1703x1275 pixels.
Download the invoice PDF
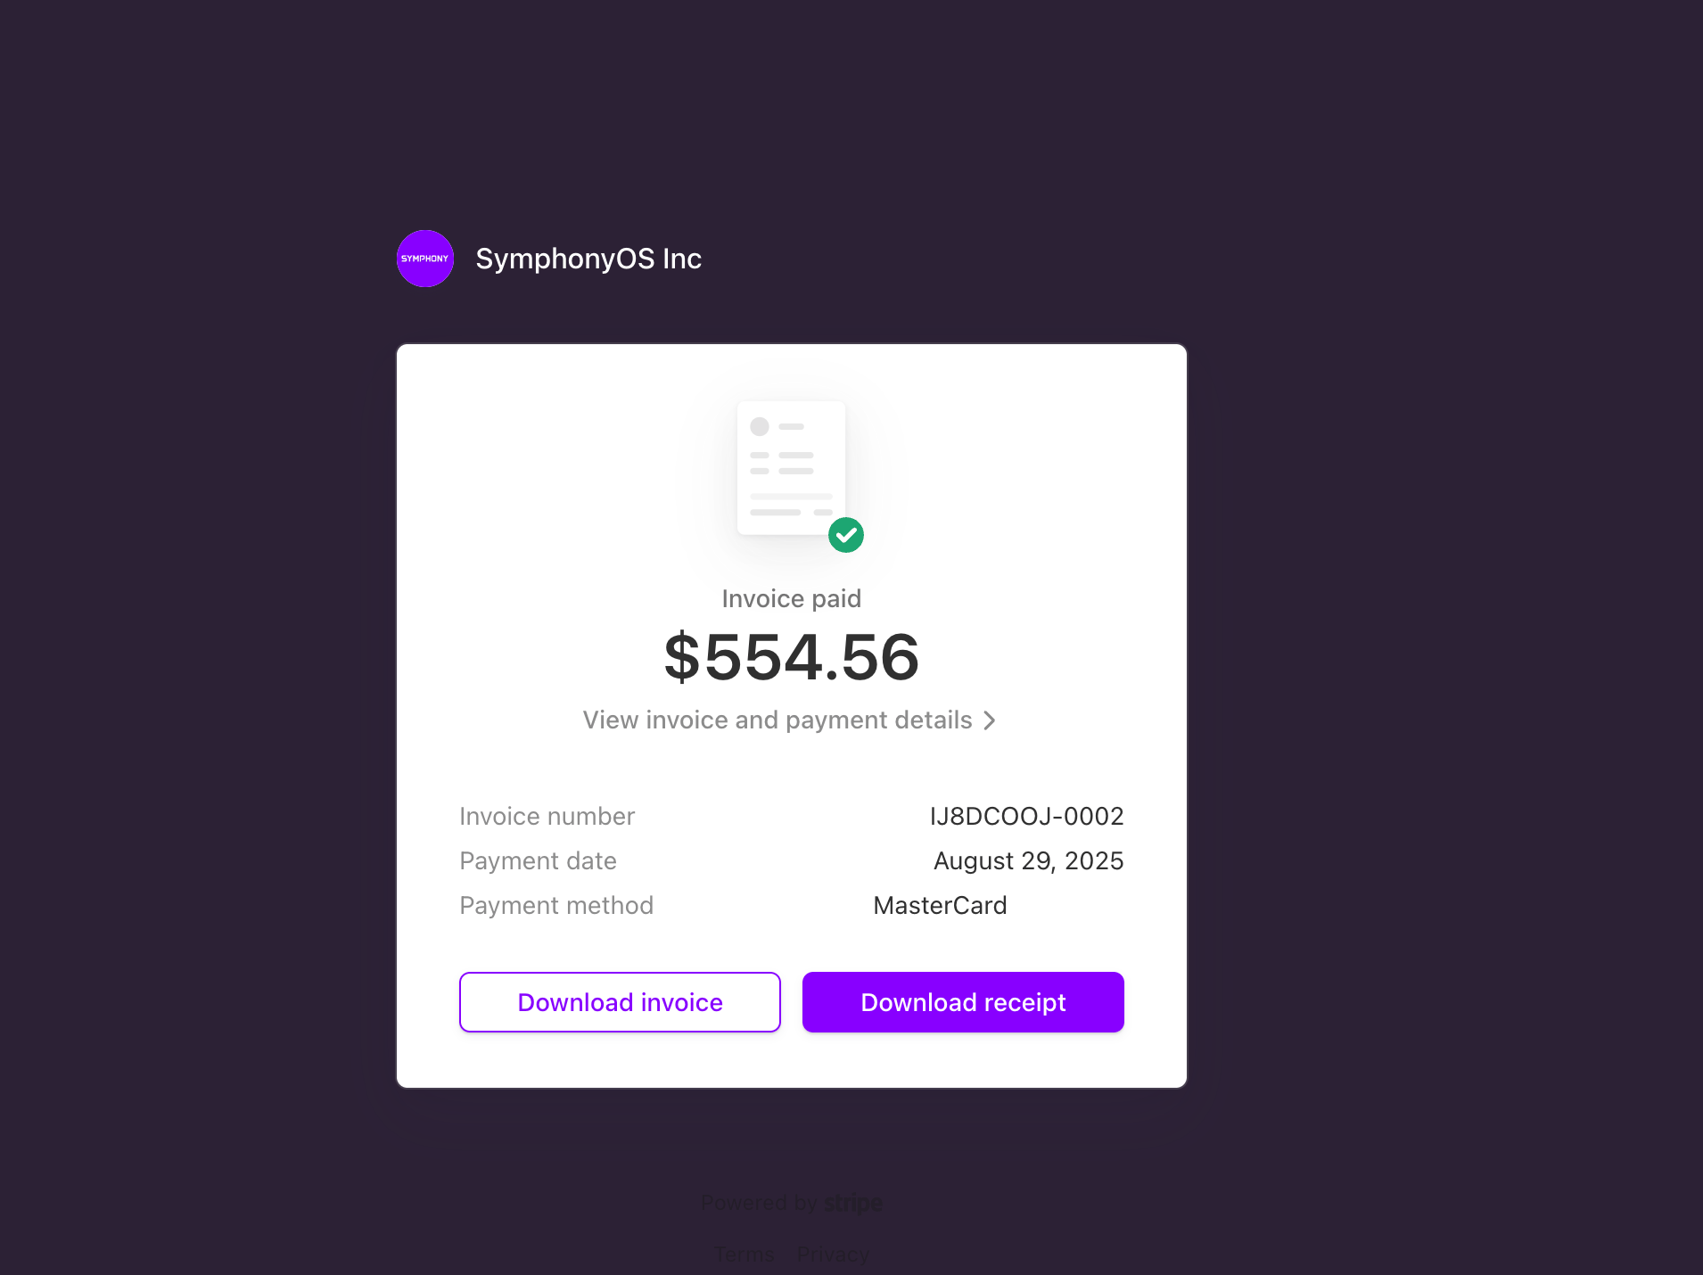[620, 1002]
